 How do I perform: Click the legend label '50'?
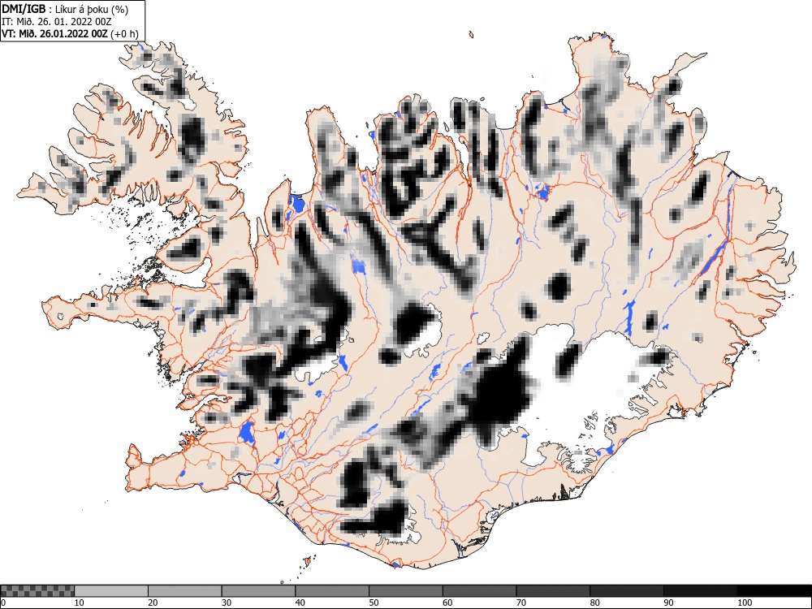pyautogui.click(x=374, y=603)
